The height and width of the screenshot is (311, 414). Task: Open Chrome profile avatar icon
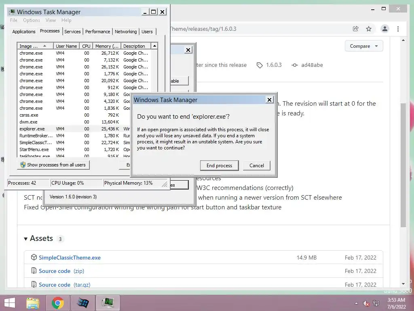pos(385,29)
